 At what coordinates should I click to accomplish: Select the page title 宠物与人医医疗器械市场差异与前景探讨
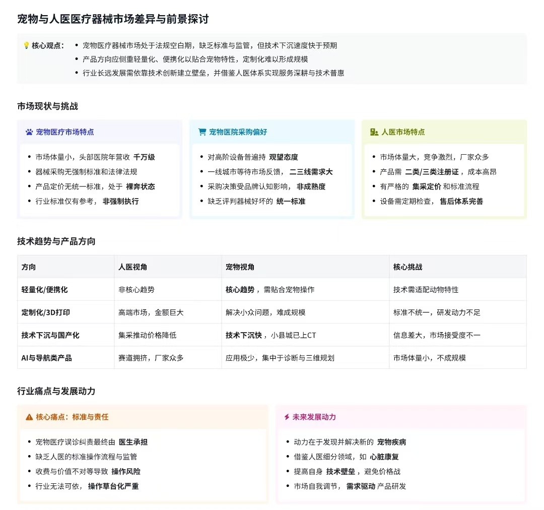coord(113,19)
